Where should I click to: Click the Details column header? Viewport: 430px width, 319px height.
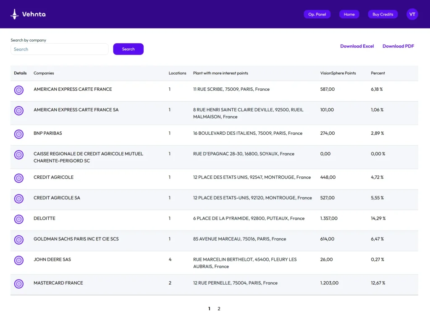(x=20, y=73)
